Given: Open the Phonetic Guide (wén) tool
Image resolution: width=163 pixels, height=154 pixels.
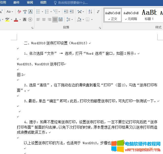Looking at the screenshot, I should click(x=25, y=12).
